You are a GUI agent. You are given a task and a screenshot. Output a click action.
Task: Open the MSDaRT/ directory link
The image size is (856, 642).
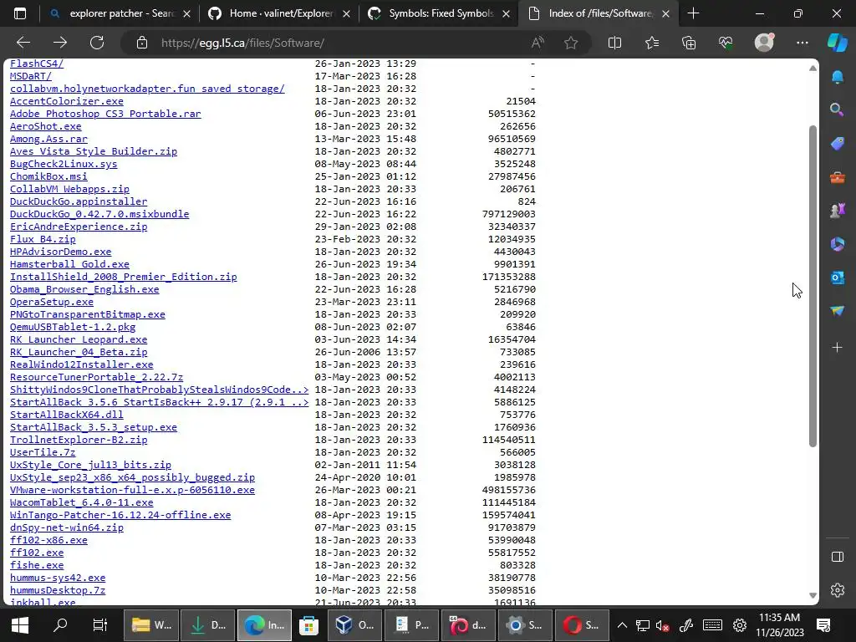click(31, 76)
